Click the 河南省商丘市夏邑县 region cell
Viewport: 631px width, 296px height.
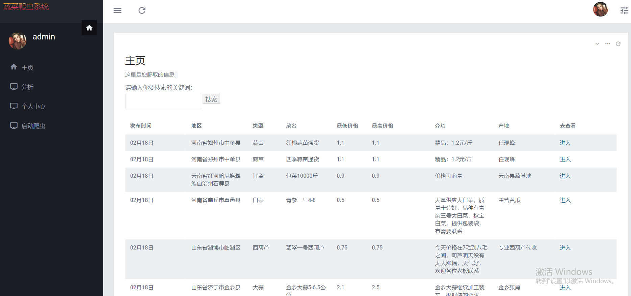pyautogui.click(x=216, y=200)
